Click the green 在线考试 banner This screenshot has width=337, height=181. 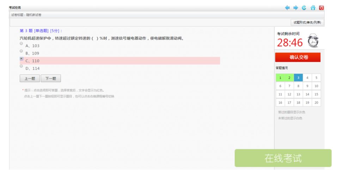[x=283, y=158]
